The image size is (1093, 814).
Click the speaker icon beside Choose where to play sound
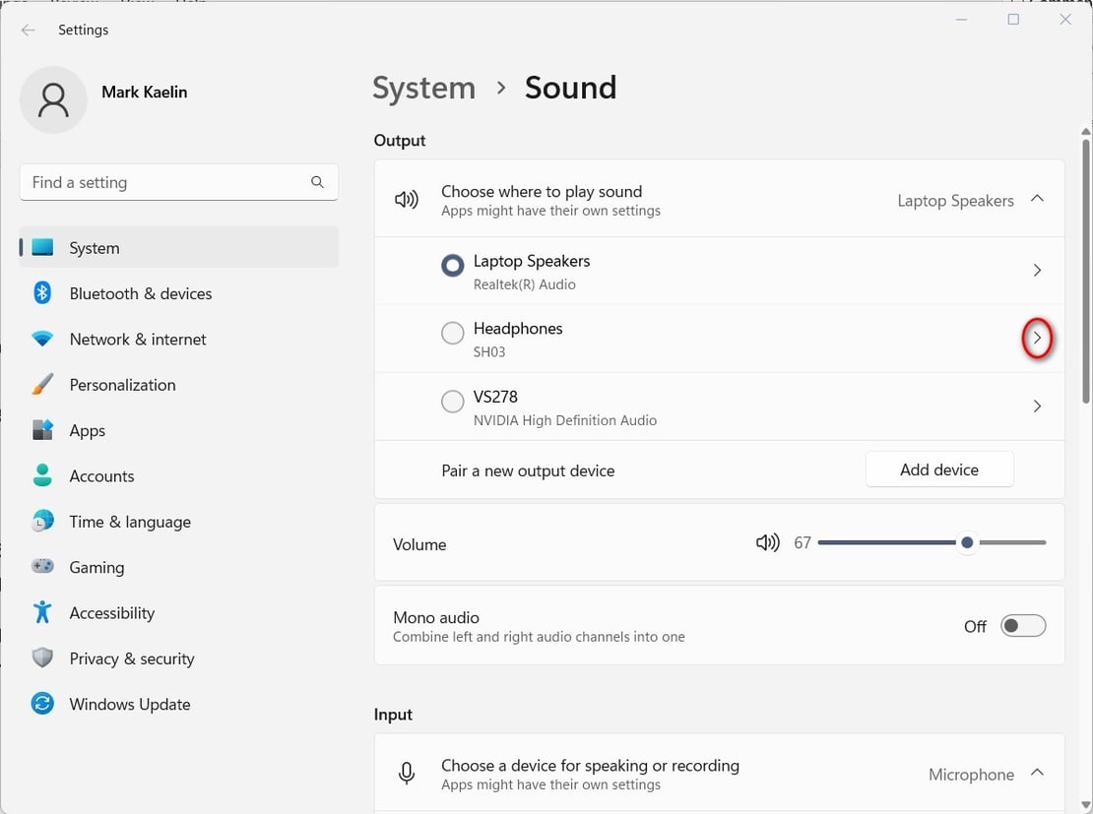407,200
